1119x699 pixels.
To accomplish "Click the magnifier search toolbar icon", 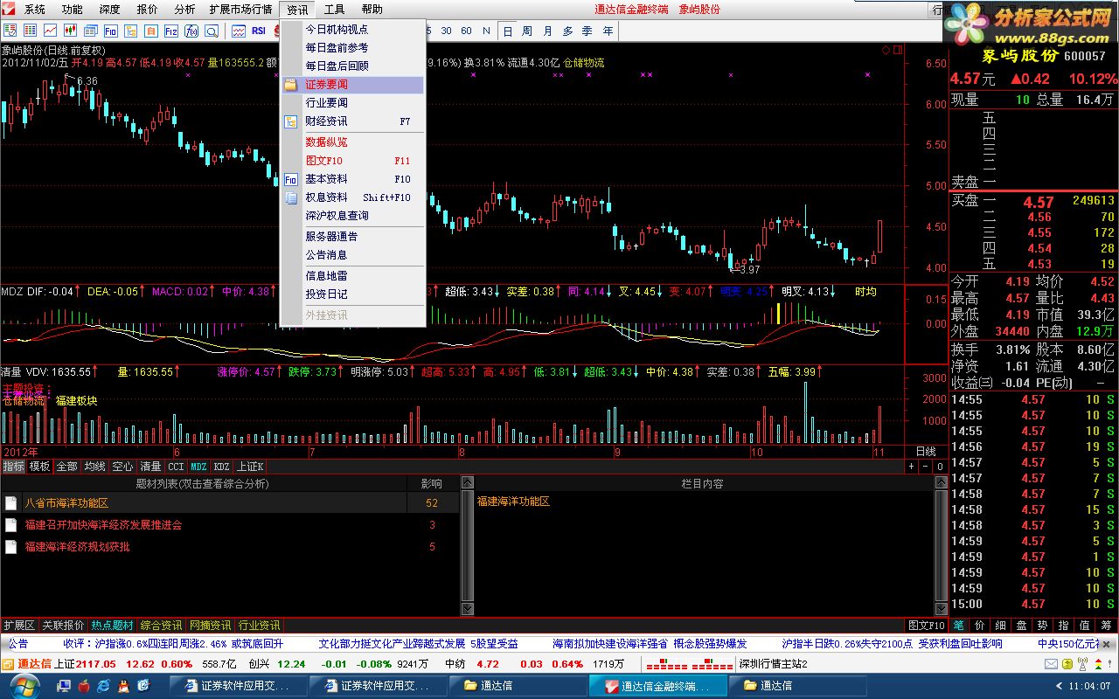I will point(212,31).
